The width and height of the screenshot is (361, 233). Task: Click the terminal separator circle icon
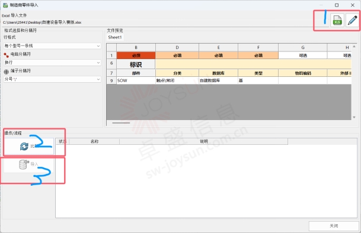click(x=6, y=72)
